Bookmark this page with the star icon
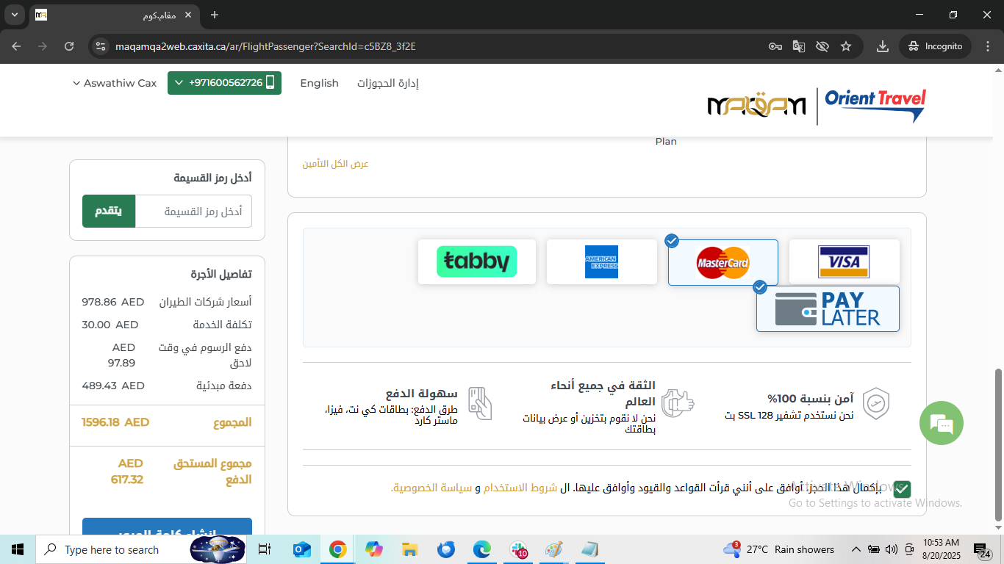Viewport: 1004px width, 564px height. [x=846, y=46]
